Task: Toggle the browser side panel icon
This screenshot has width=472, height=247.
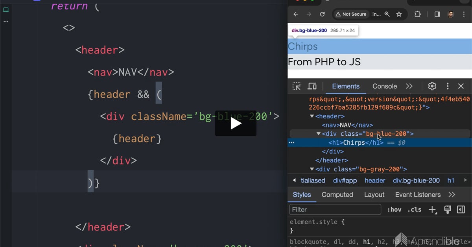Action: [437, 14]
